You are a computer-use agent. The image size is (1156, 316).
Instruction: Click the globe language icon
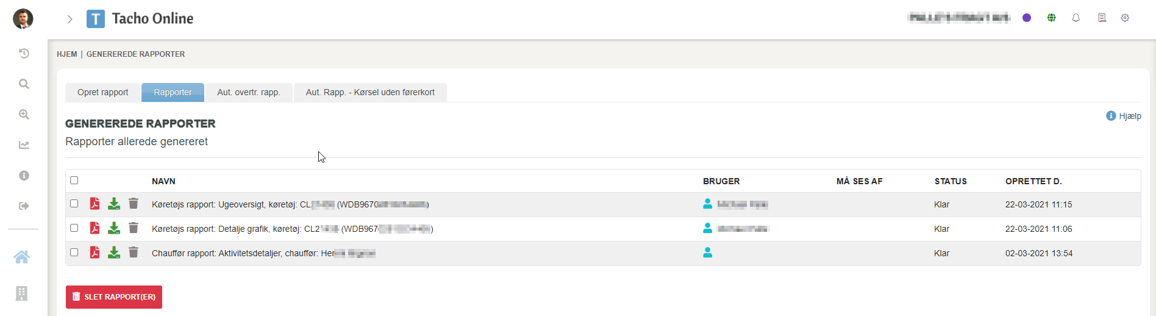(1052, 18)
